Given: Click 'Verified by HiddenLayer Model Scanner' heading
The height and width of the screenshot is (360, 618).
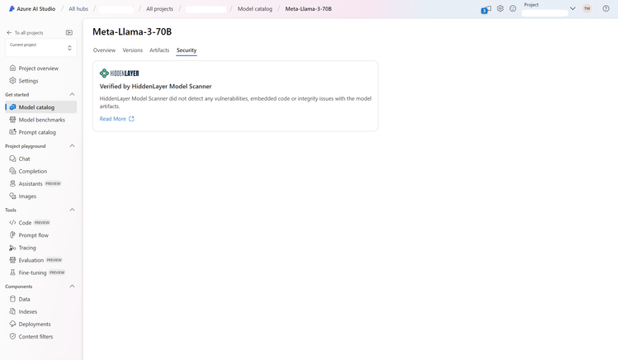Looking at the screenshot, I should click(x=155, y=86).
